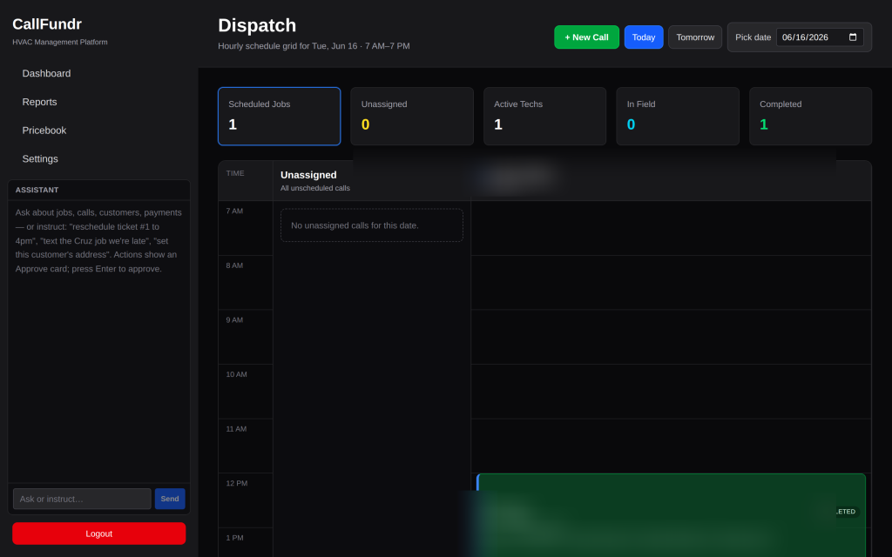The height and width of the screenshot is (557, 892).
Task: Create a call with + New Call
Action: click(x=586, y=37)
